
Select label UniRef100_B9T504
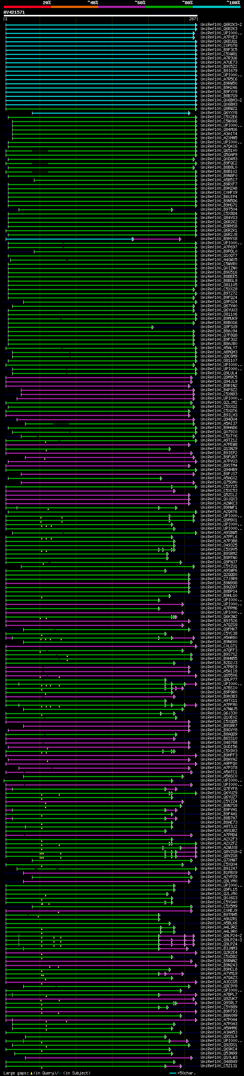[219, 209]
